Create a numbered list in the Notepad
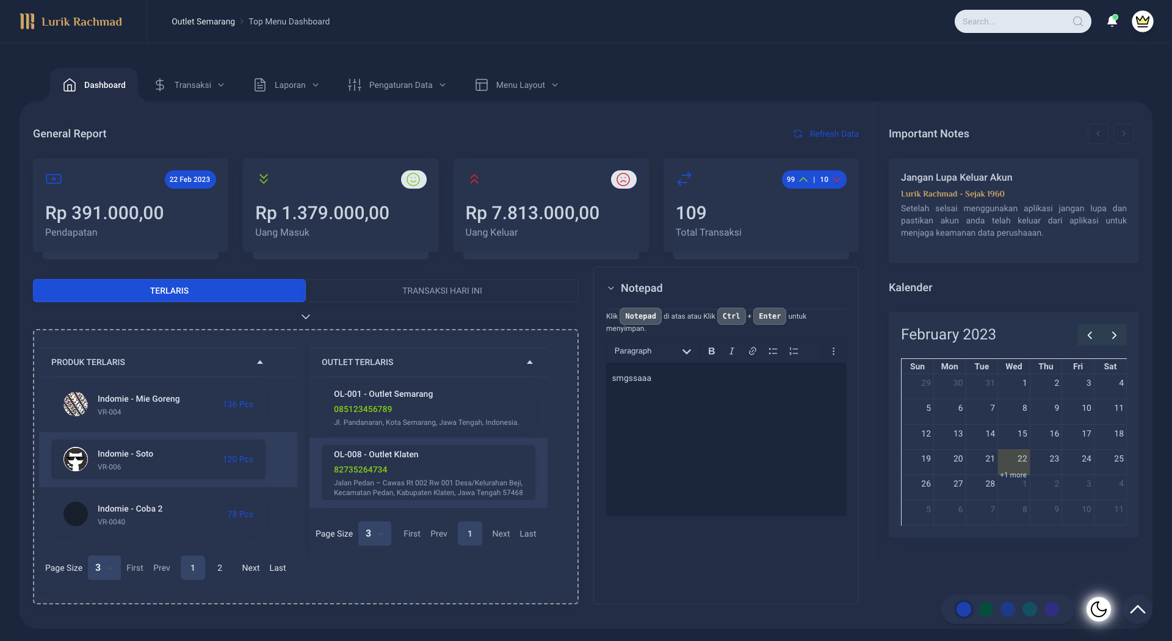The image size is (1172, 641). (794, 351)
